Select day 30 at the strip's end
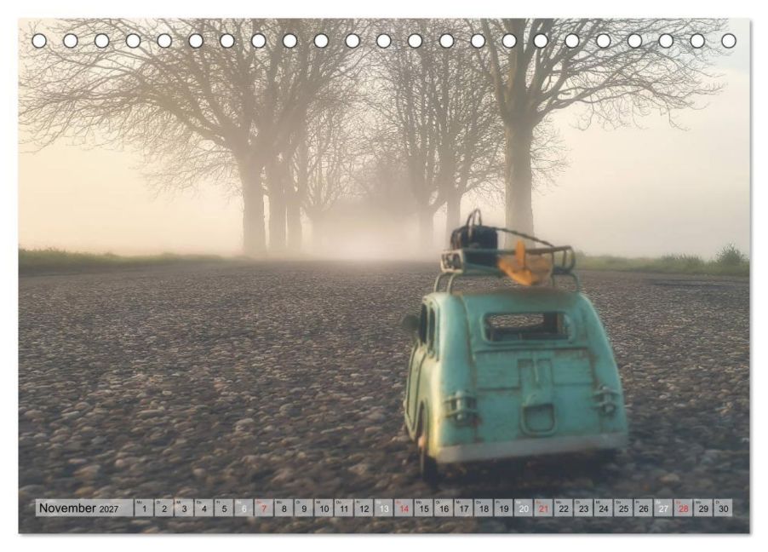 pyautogui.click(x=724, y=508)
